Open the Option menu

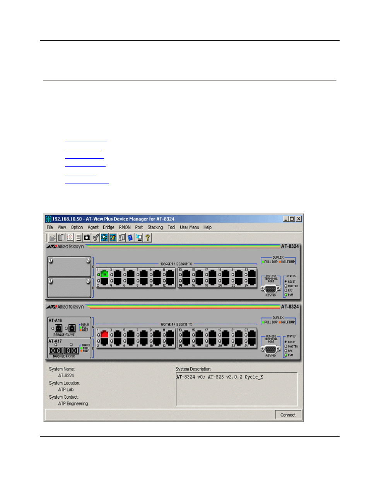click(x=77, y=228)
